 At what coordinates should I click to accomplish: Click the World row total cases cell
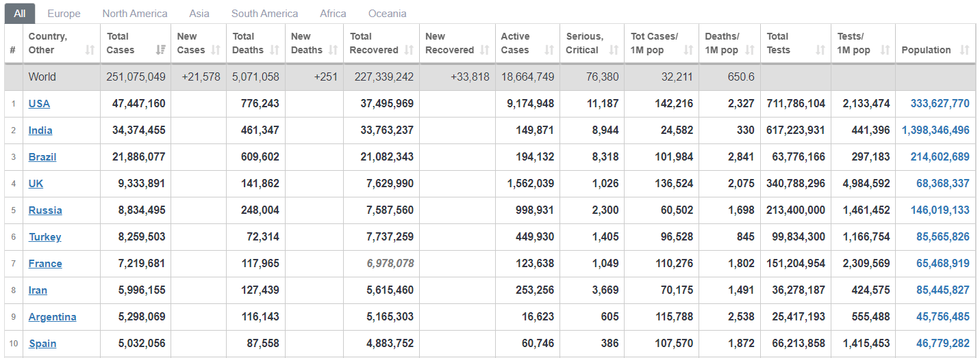136,77
